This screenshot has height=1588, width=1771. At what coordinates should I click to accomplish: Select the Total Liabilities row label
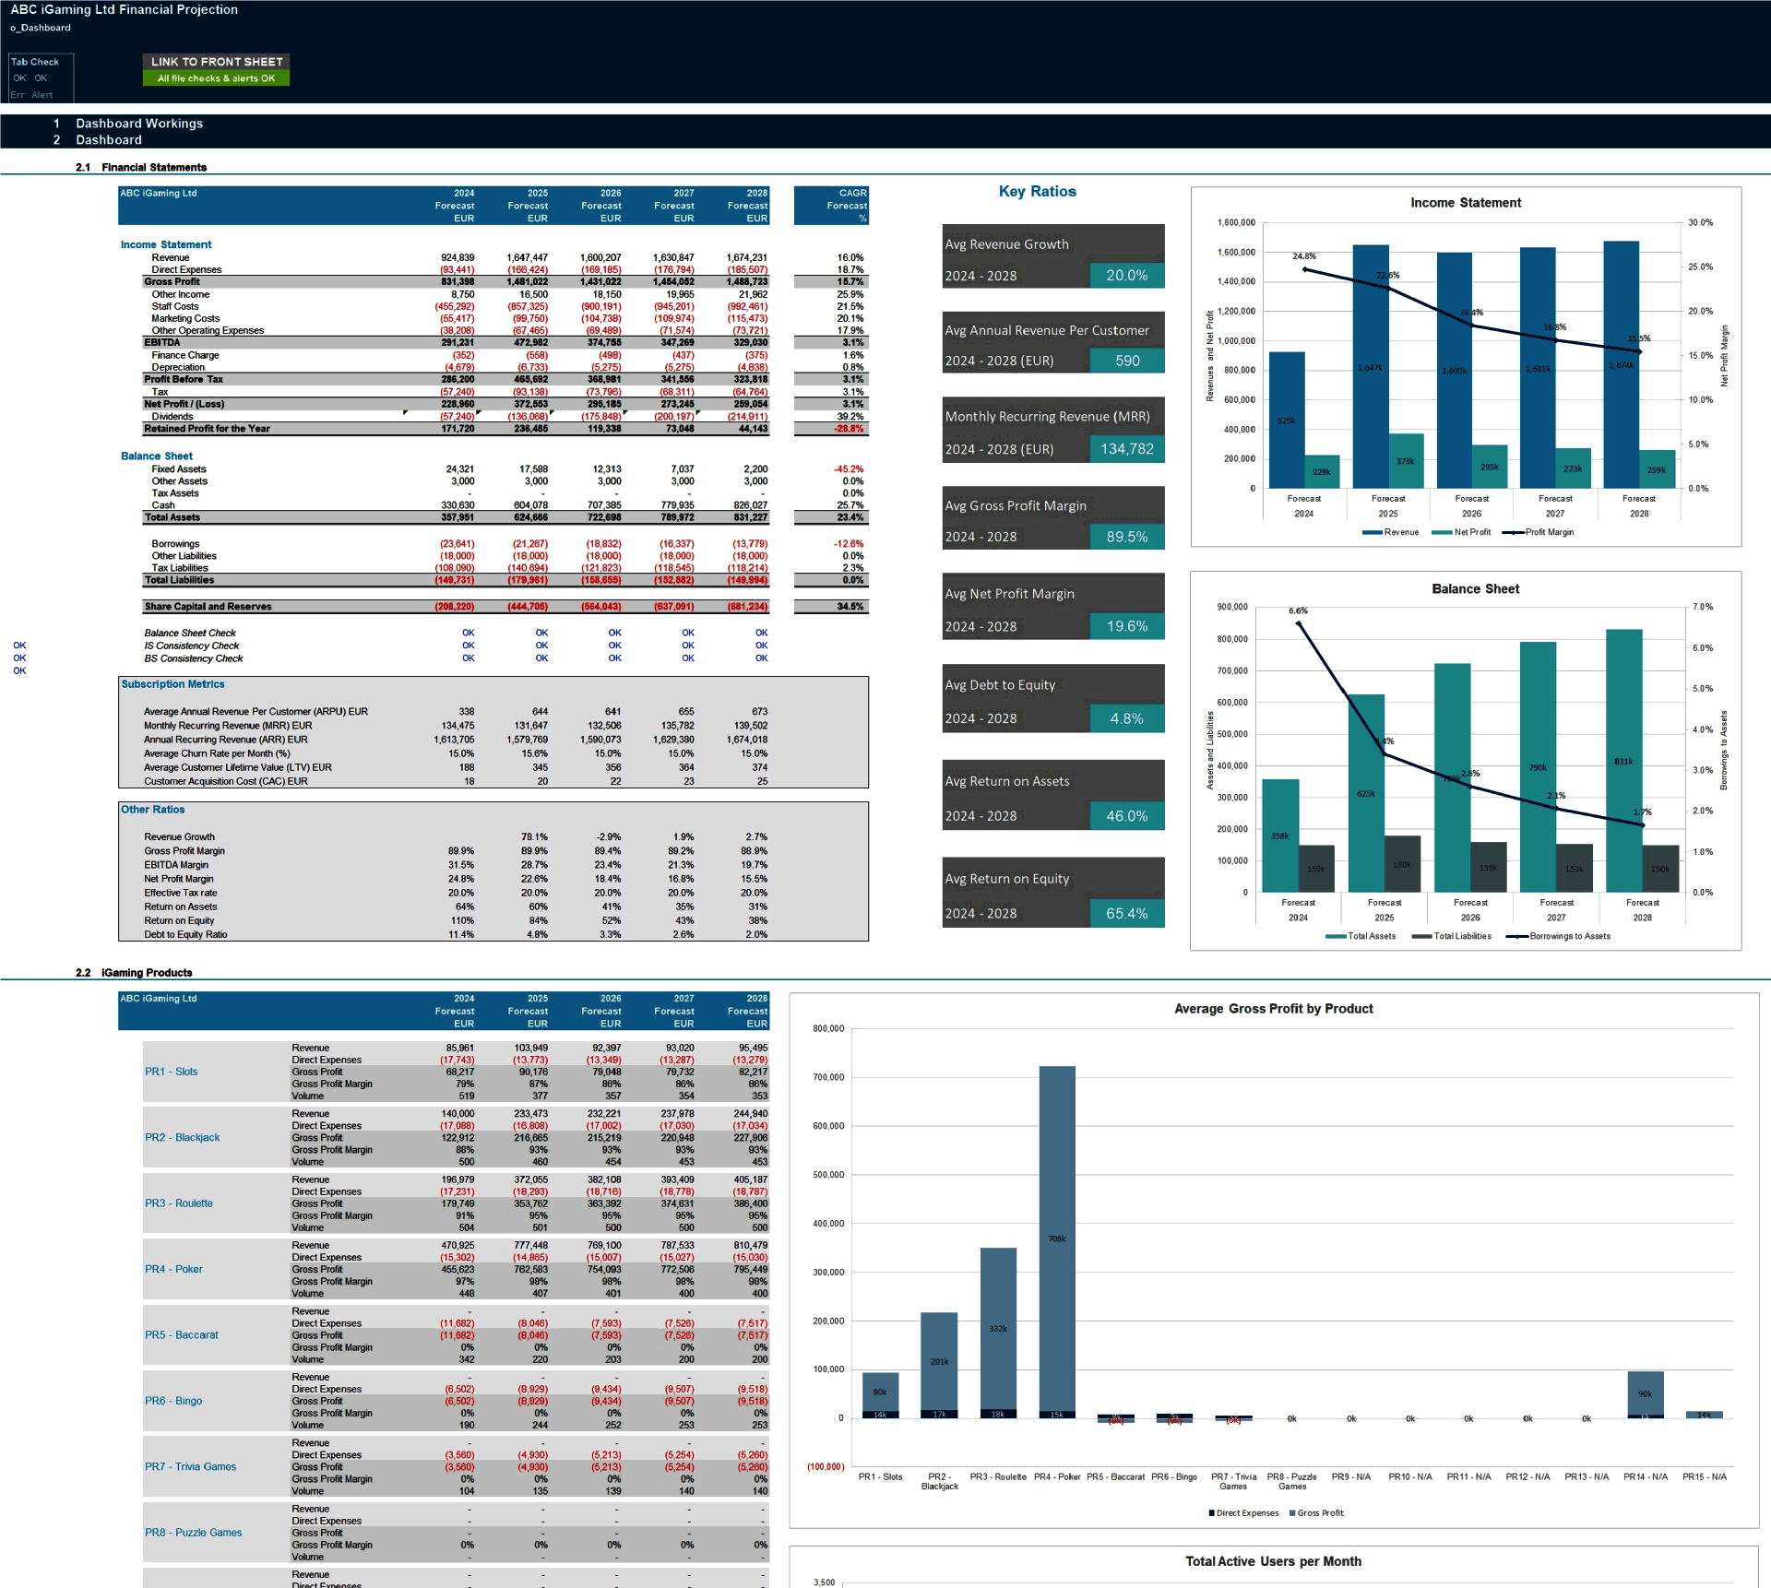(179, 580)
